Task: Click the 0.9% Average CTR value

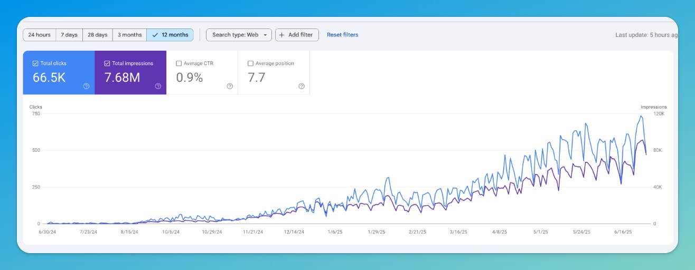Action: pyautogui.click(x=190, y=78)
